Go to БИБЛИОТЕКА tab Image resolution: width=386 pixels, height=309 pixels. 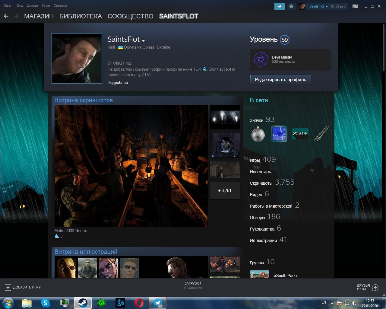click(81, 16)
